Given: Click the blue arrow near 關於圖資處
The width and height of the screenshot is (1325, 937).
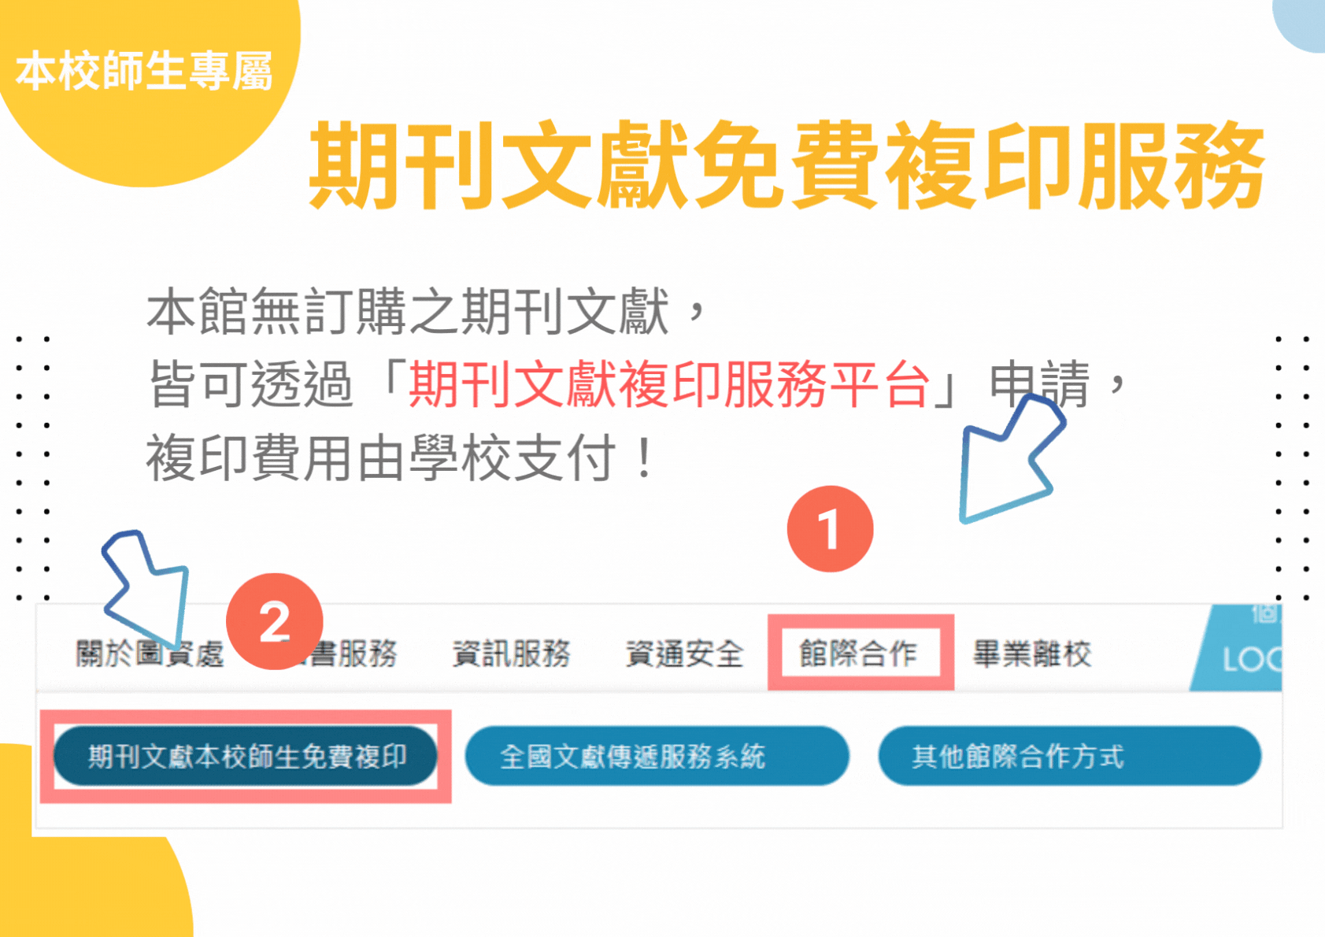Looking at the screenshot, I should click(x=147, y=587).
